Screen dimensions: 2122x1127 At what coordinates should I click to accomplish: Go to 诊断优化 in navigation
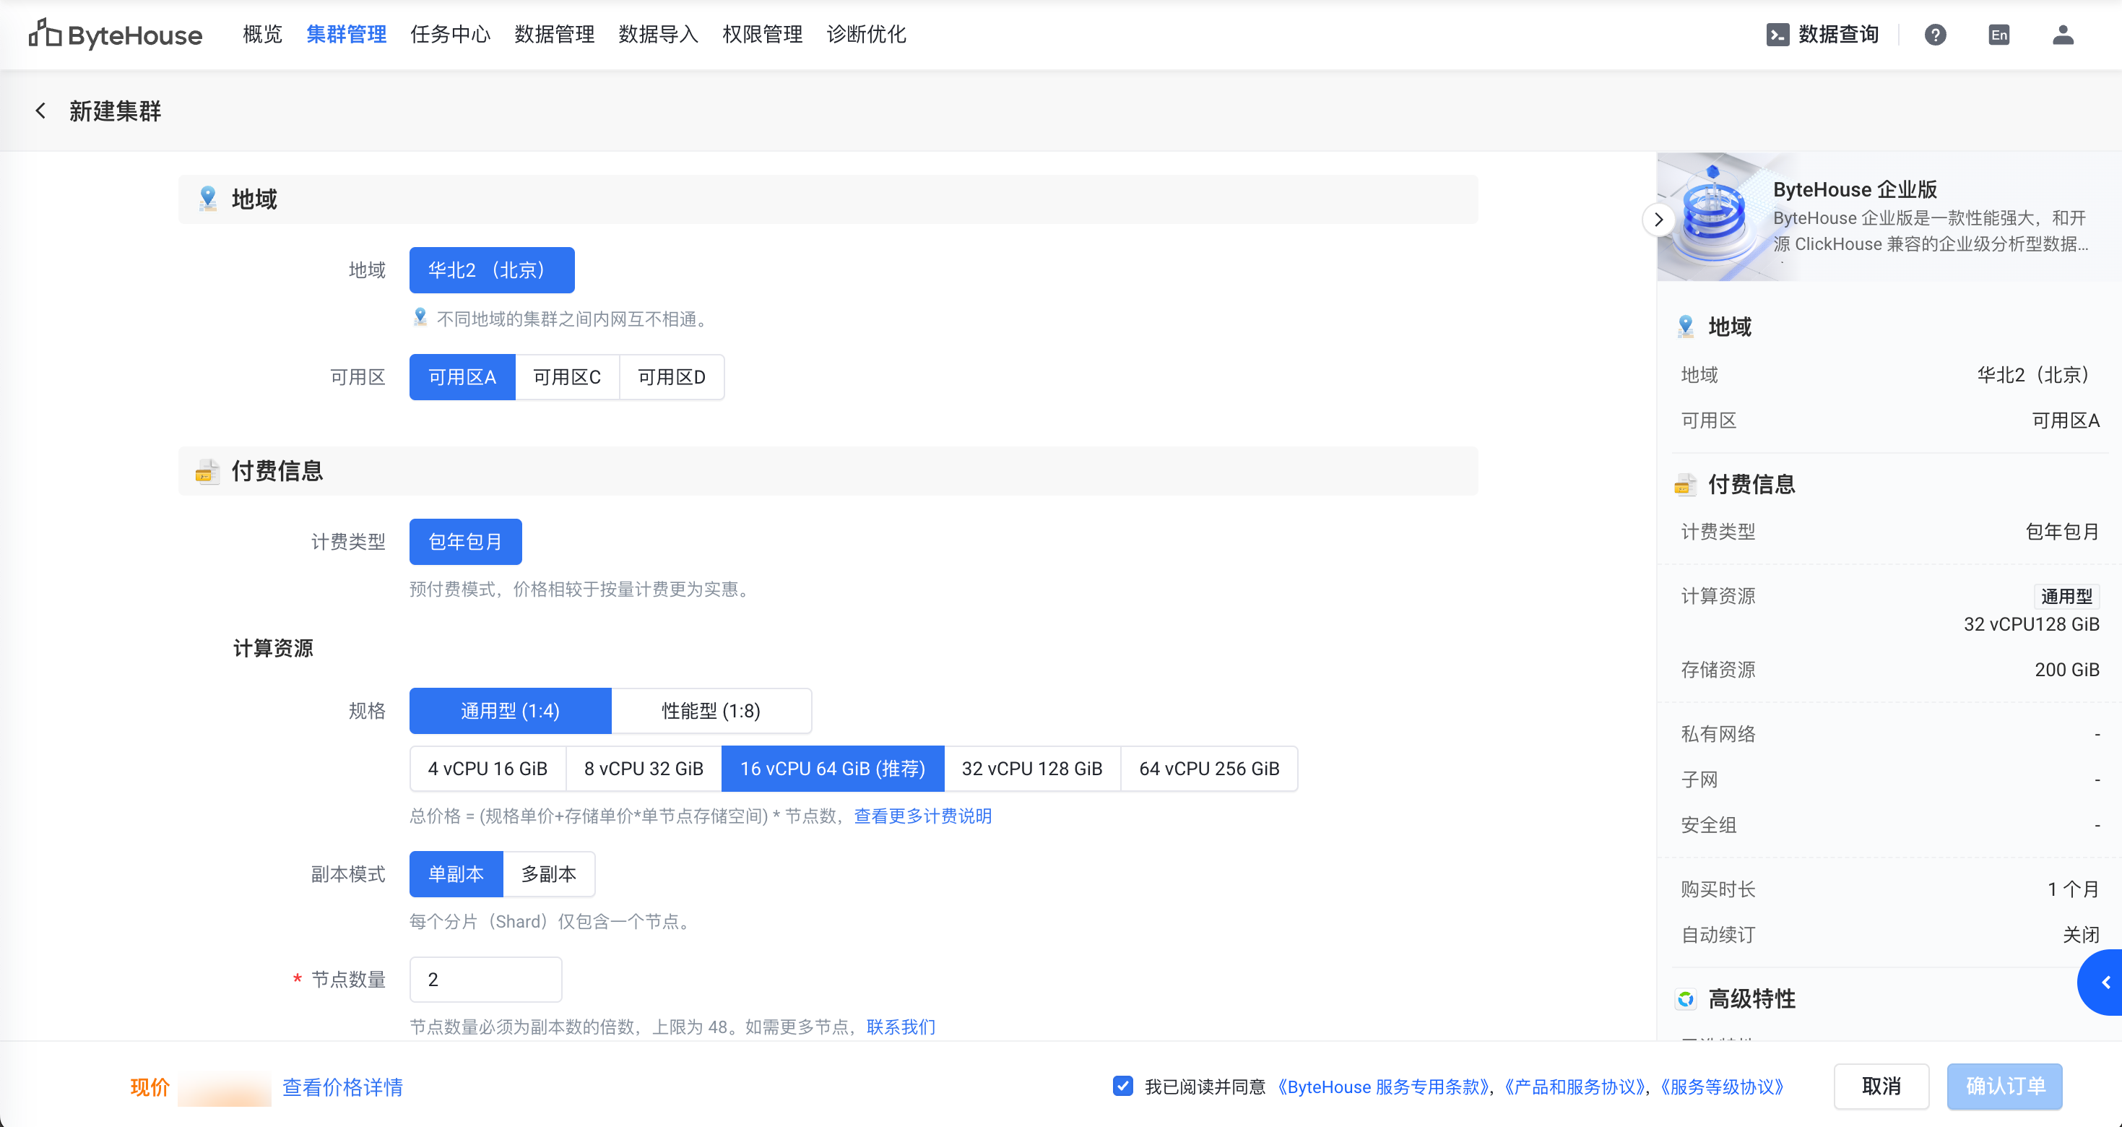click(x=866, y=35)
